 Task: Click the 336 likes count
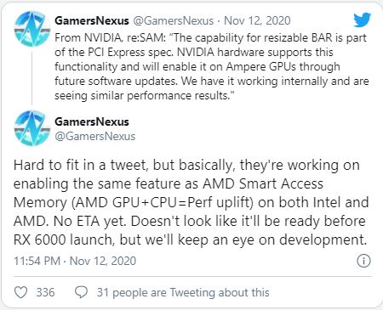tap(45, 292)
